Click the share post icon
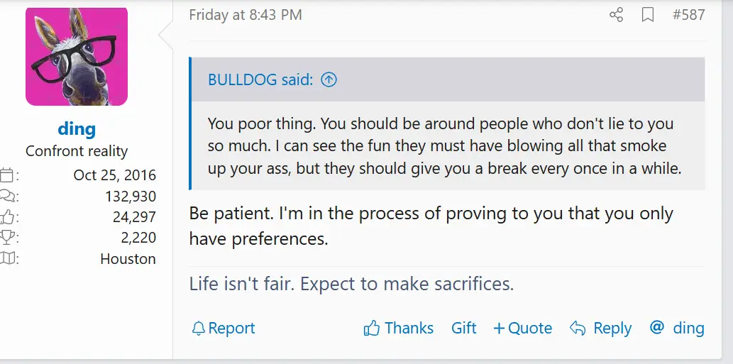Viewport: 733px width, 364px height. 616,15
